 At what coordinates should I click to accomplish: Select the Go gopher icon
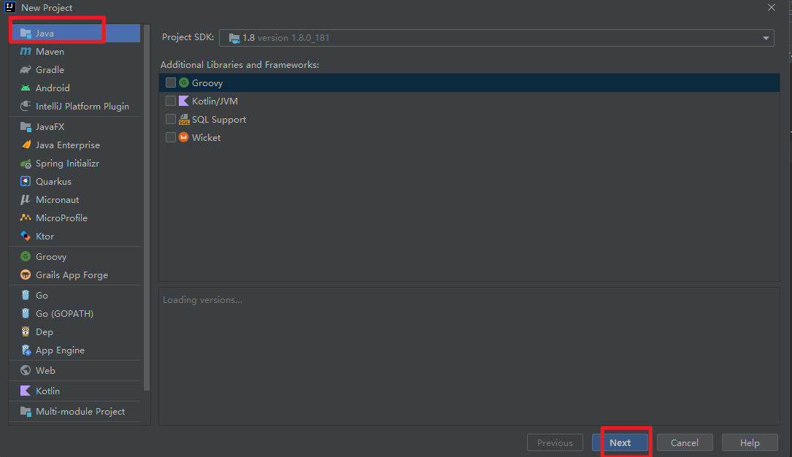click(x=26, y=296)
